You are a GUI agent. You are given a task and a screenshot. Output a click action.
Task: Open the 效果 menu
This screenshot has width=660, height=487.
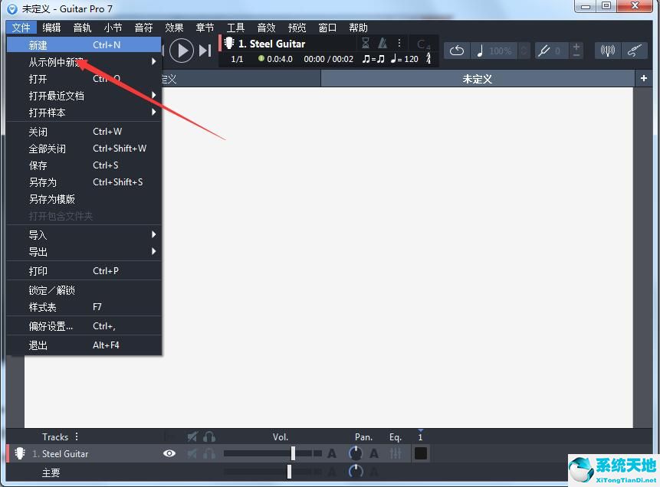pyautogui.click(x=174, y=28)
